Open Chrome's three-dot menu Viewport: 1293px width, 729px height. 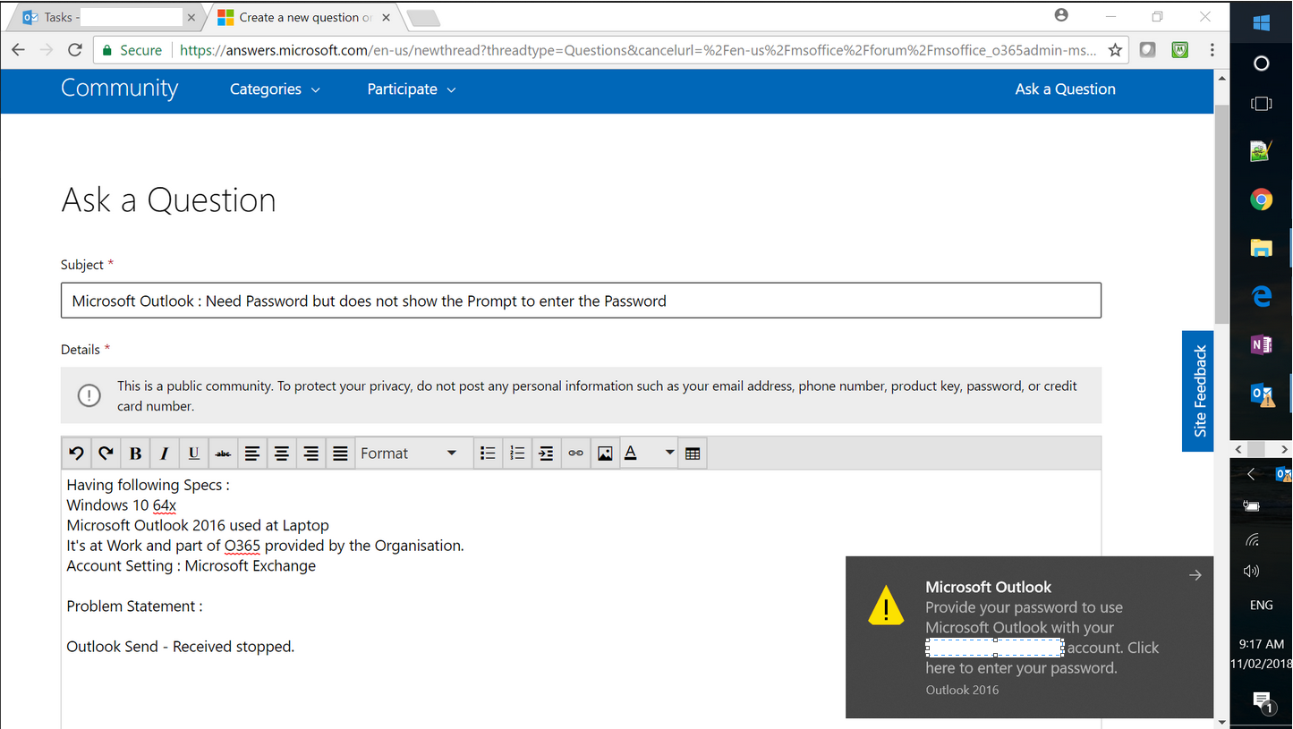pyautogui.click(x=1212, y=50)
